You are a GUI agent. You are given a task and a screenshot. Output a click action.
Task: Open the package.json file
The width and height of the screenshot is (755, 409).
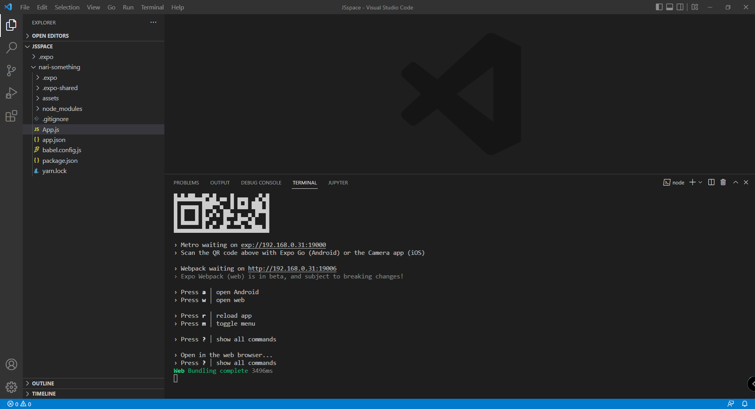[94, 160]
